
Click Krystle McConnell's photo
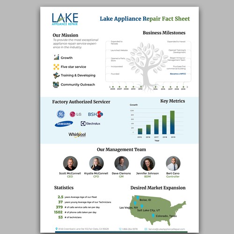(x=96, y=163)
